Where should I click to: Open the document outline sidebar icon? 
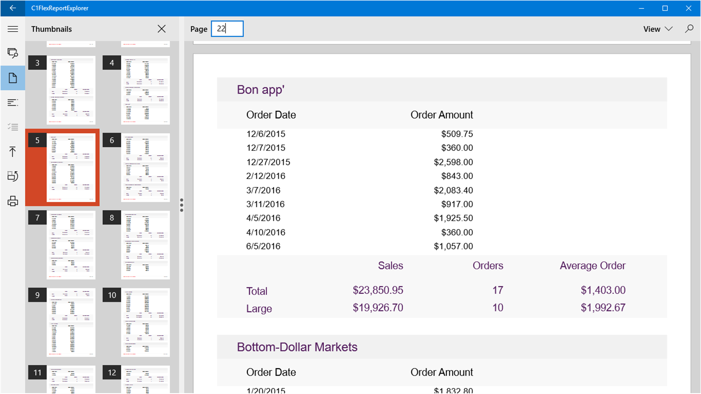tap(13, 103)
